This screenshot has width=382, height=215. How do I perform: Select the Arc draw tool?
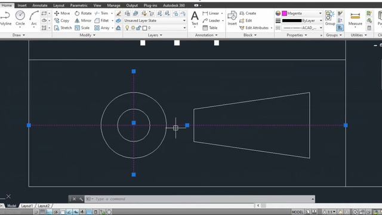click(34, 19)
